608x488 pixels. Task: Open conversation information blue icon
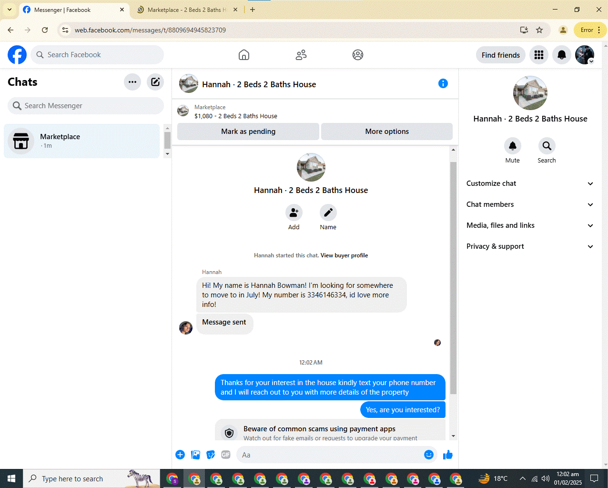tap(443, 83)
